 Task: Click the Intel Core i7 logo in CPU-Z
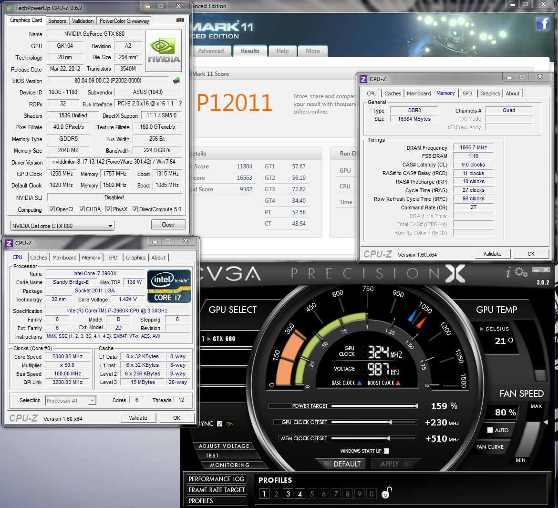169,286
